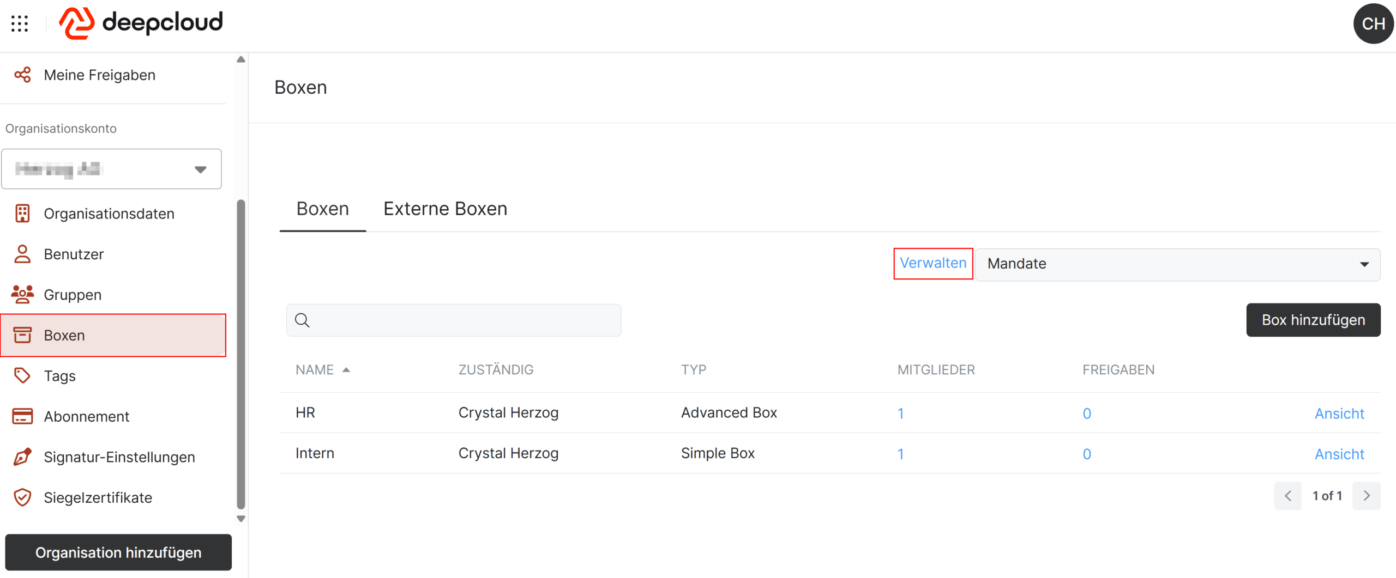Click the Meine Freigaben share icon
Image resolution: width=1396 pixels, height=578 pixels.
tap(22, 75)
